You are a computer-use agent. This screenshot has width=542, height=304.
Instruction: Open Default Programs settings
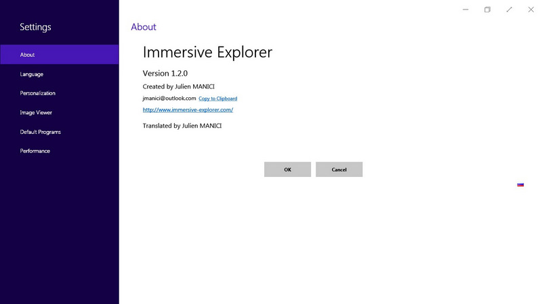pos(60,132)
